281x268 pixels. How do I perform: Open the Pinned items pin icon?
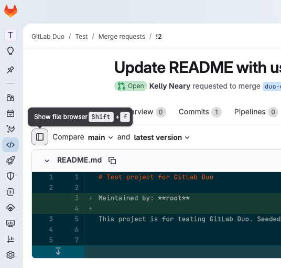10,70
